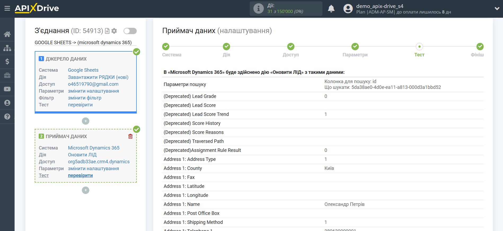Click the user avatar icon
503x231 pixels.
[x=348, y=9]
